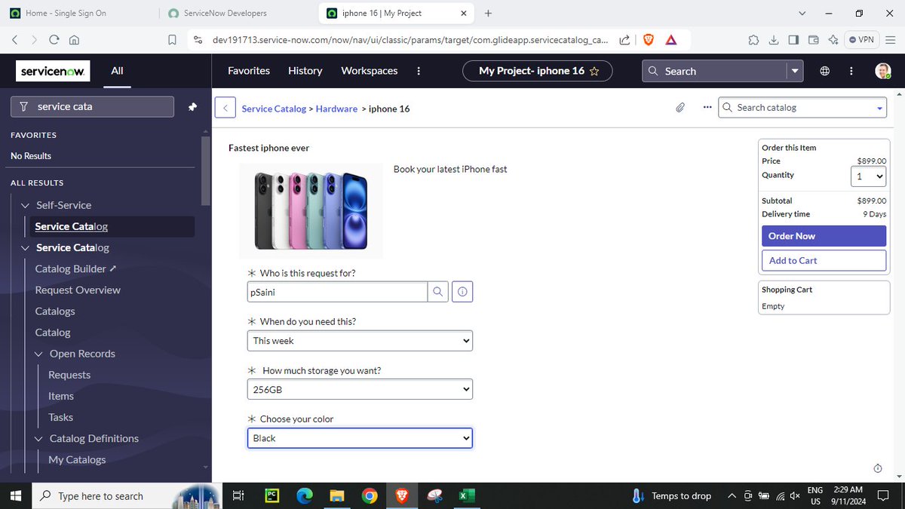Click the 'Who is this request for?' field
This screenshot has height=509, width=905.
[337, 292]
